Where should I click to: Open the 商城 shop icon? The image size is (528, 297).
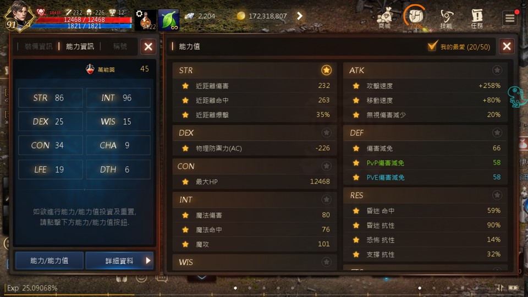384,18
